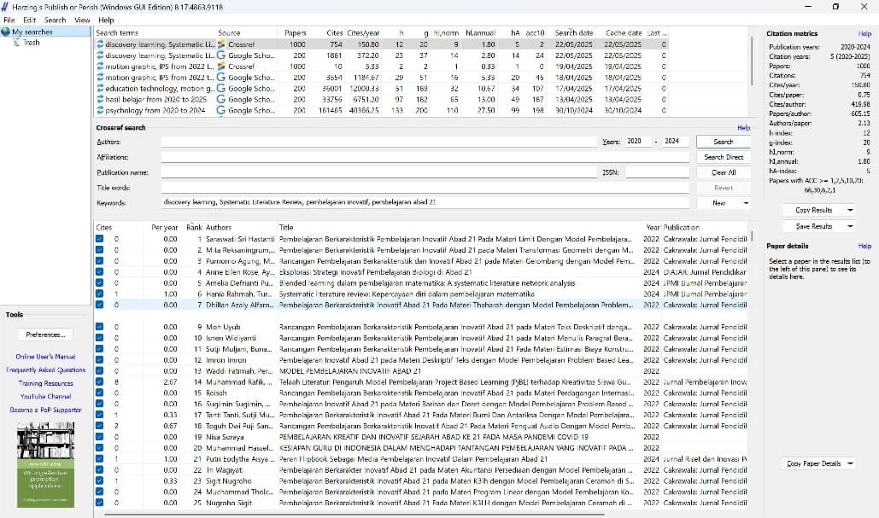Click the Save Results button

tap(813, 226)
